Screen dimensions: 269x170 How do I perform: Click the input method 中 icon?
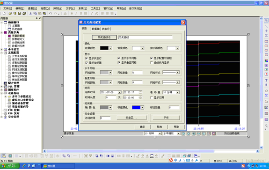pyautogui.click(x=175, y=160)
